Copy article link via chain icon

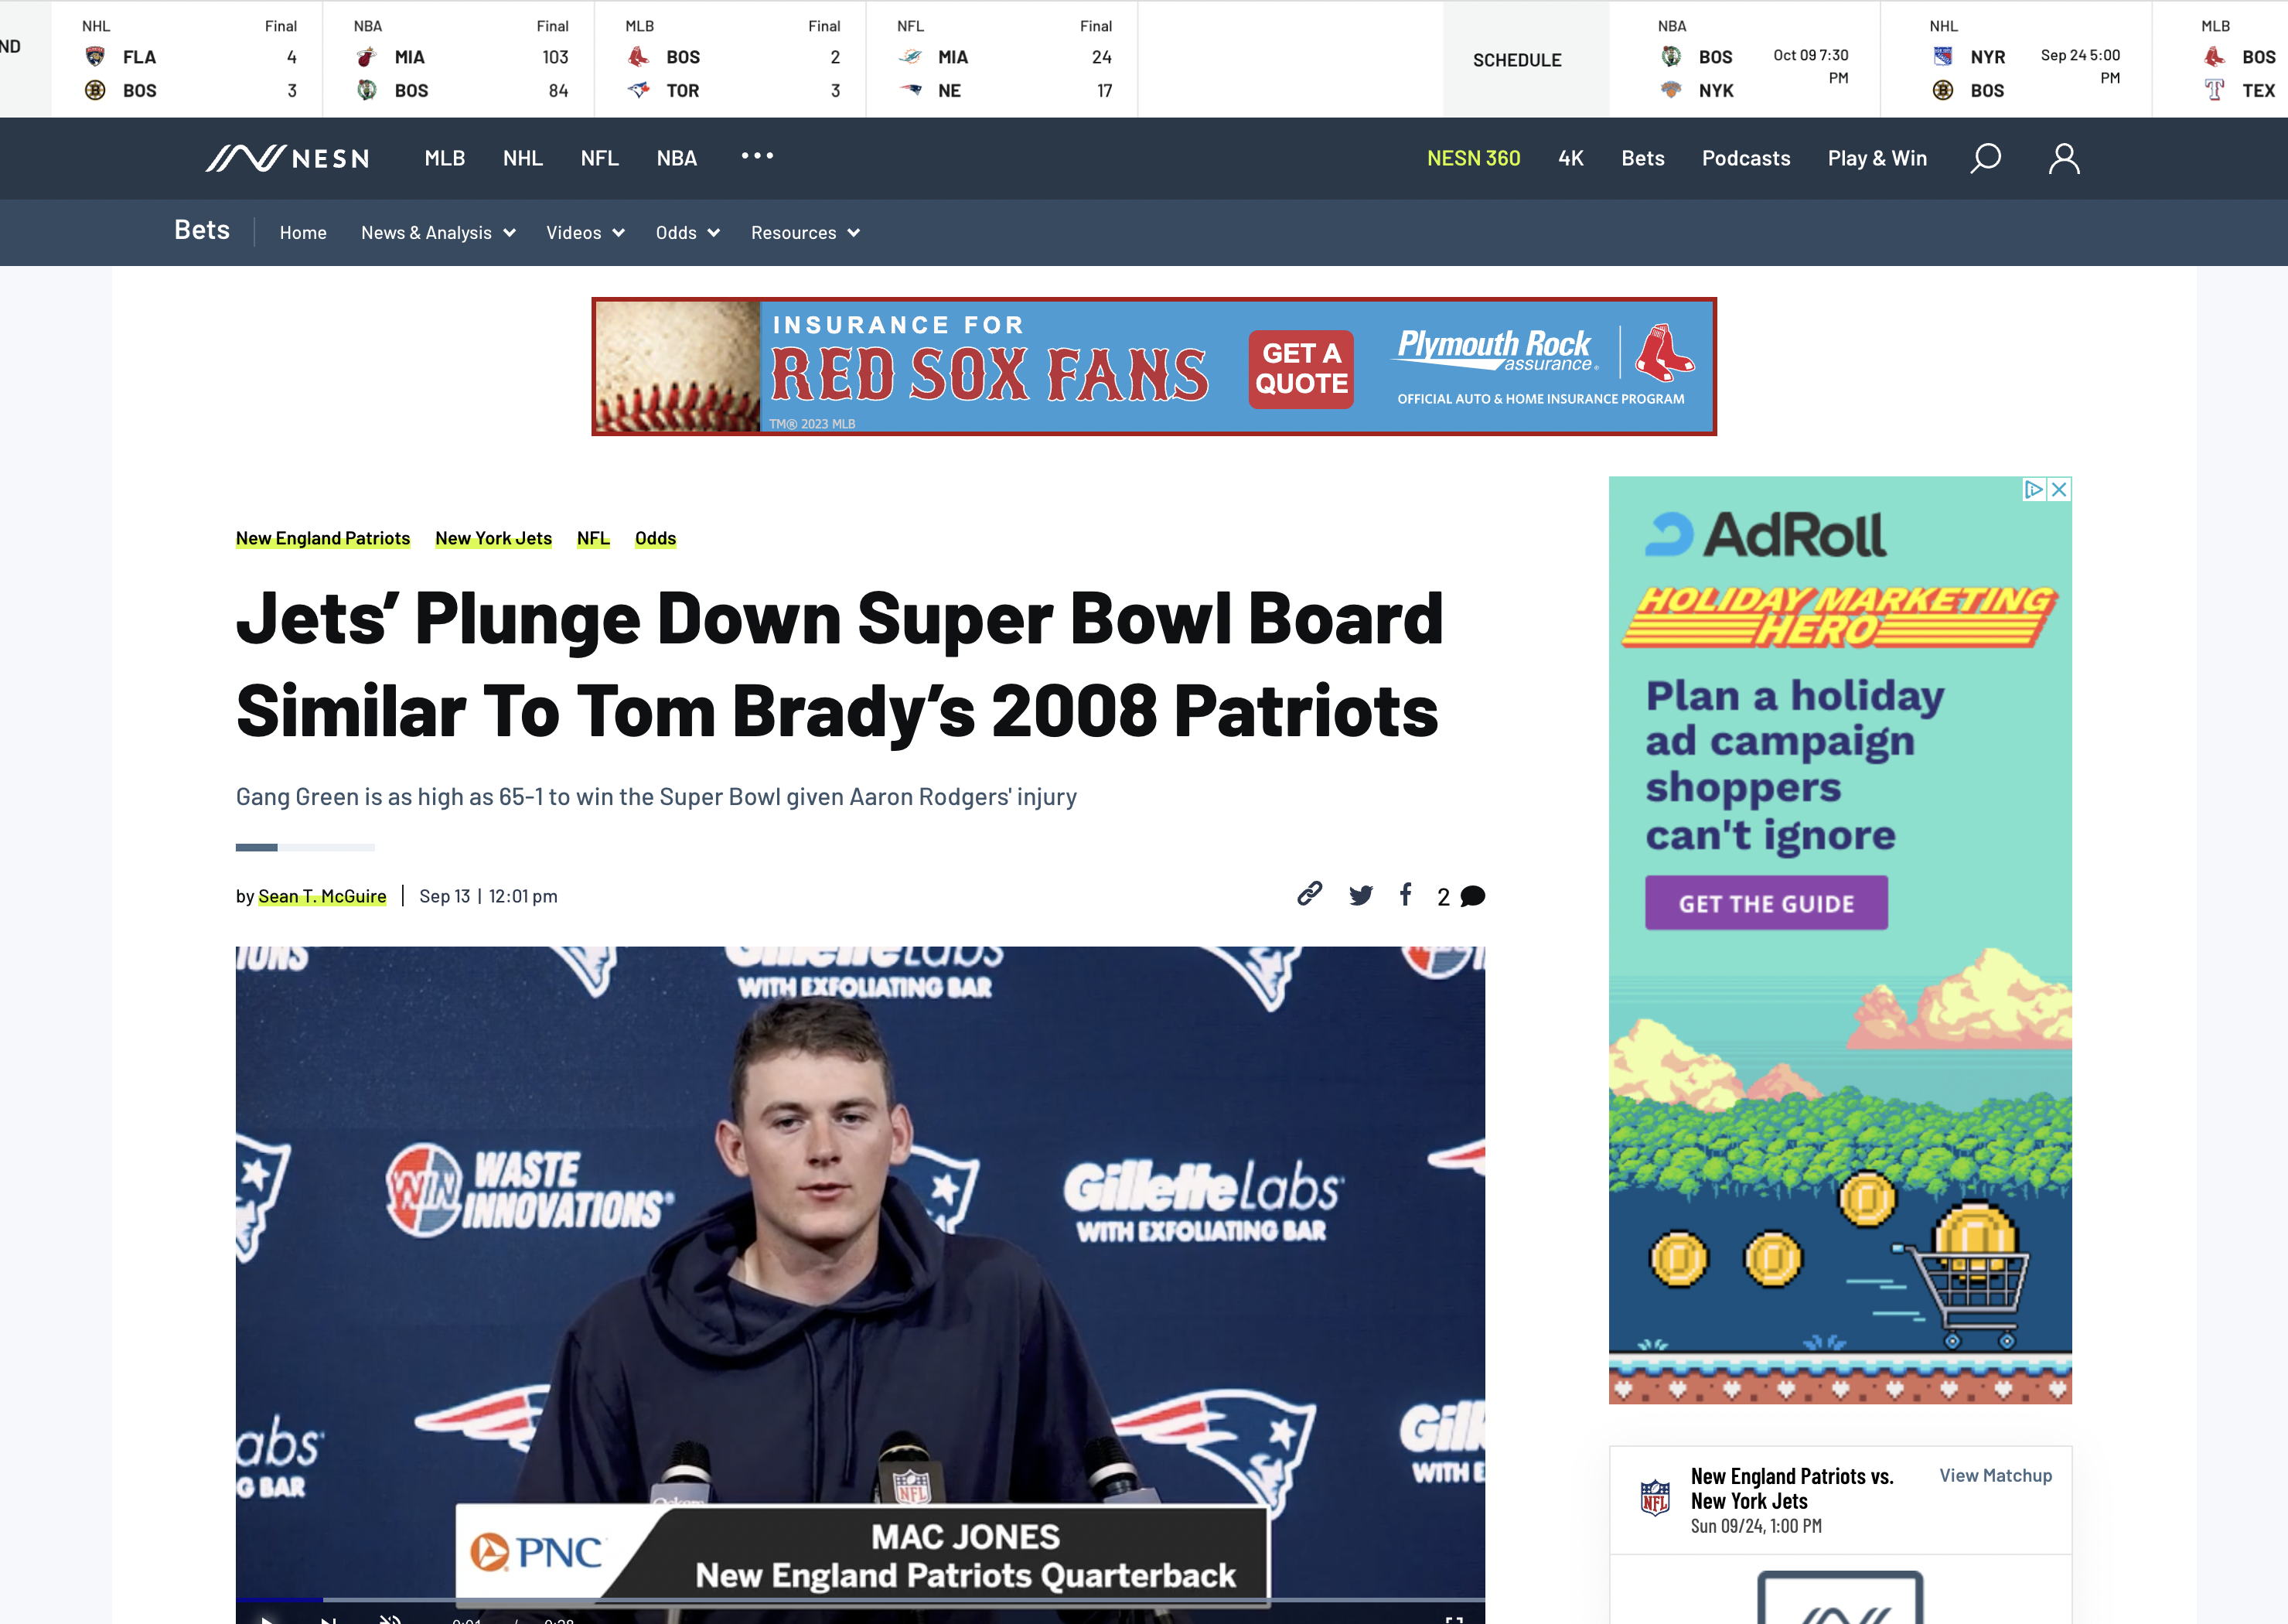click(1309, 895)
